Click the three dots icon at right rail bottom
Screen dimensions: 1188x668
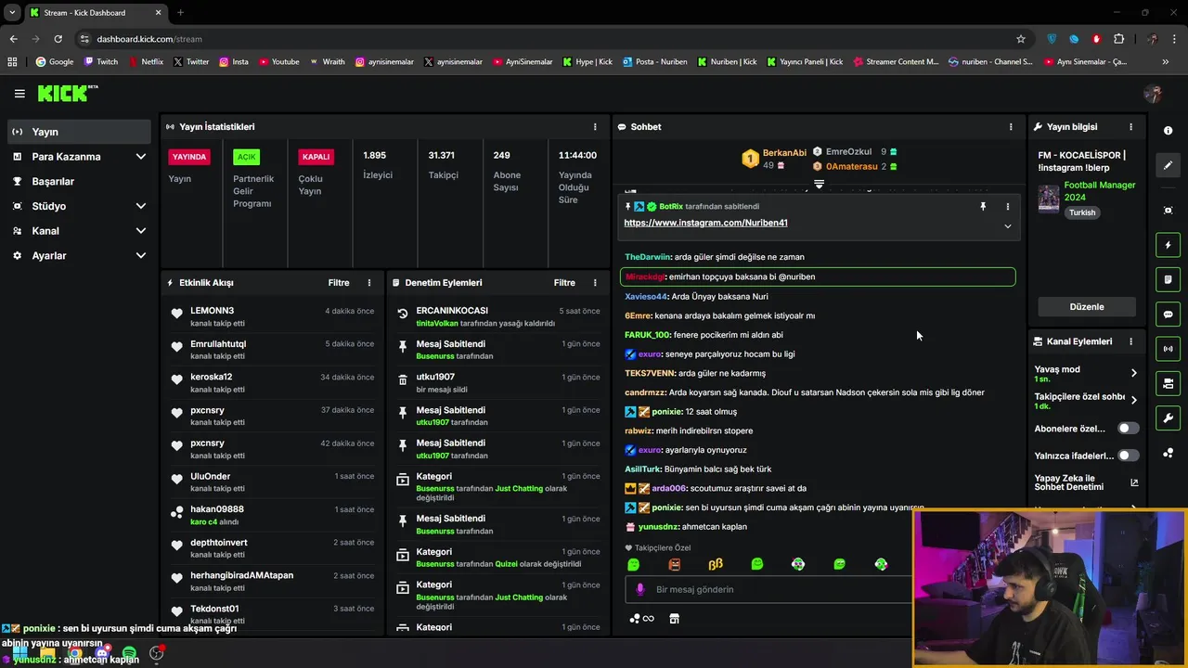click(x=1168, y=453)
